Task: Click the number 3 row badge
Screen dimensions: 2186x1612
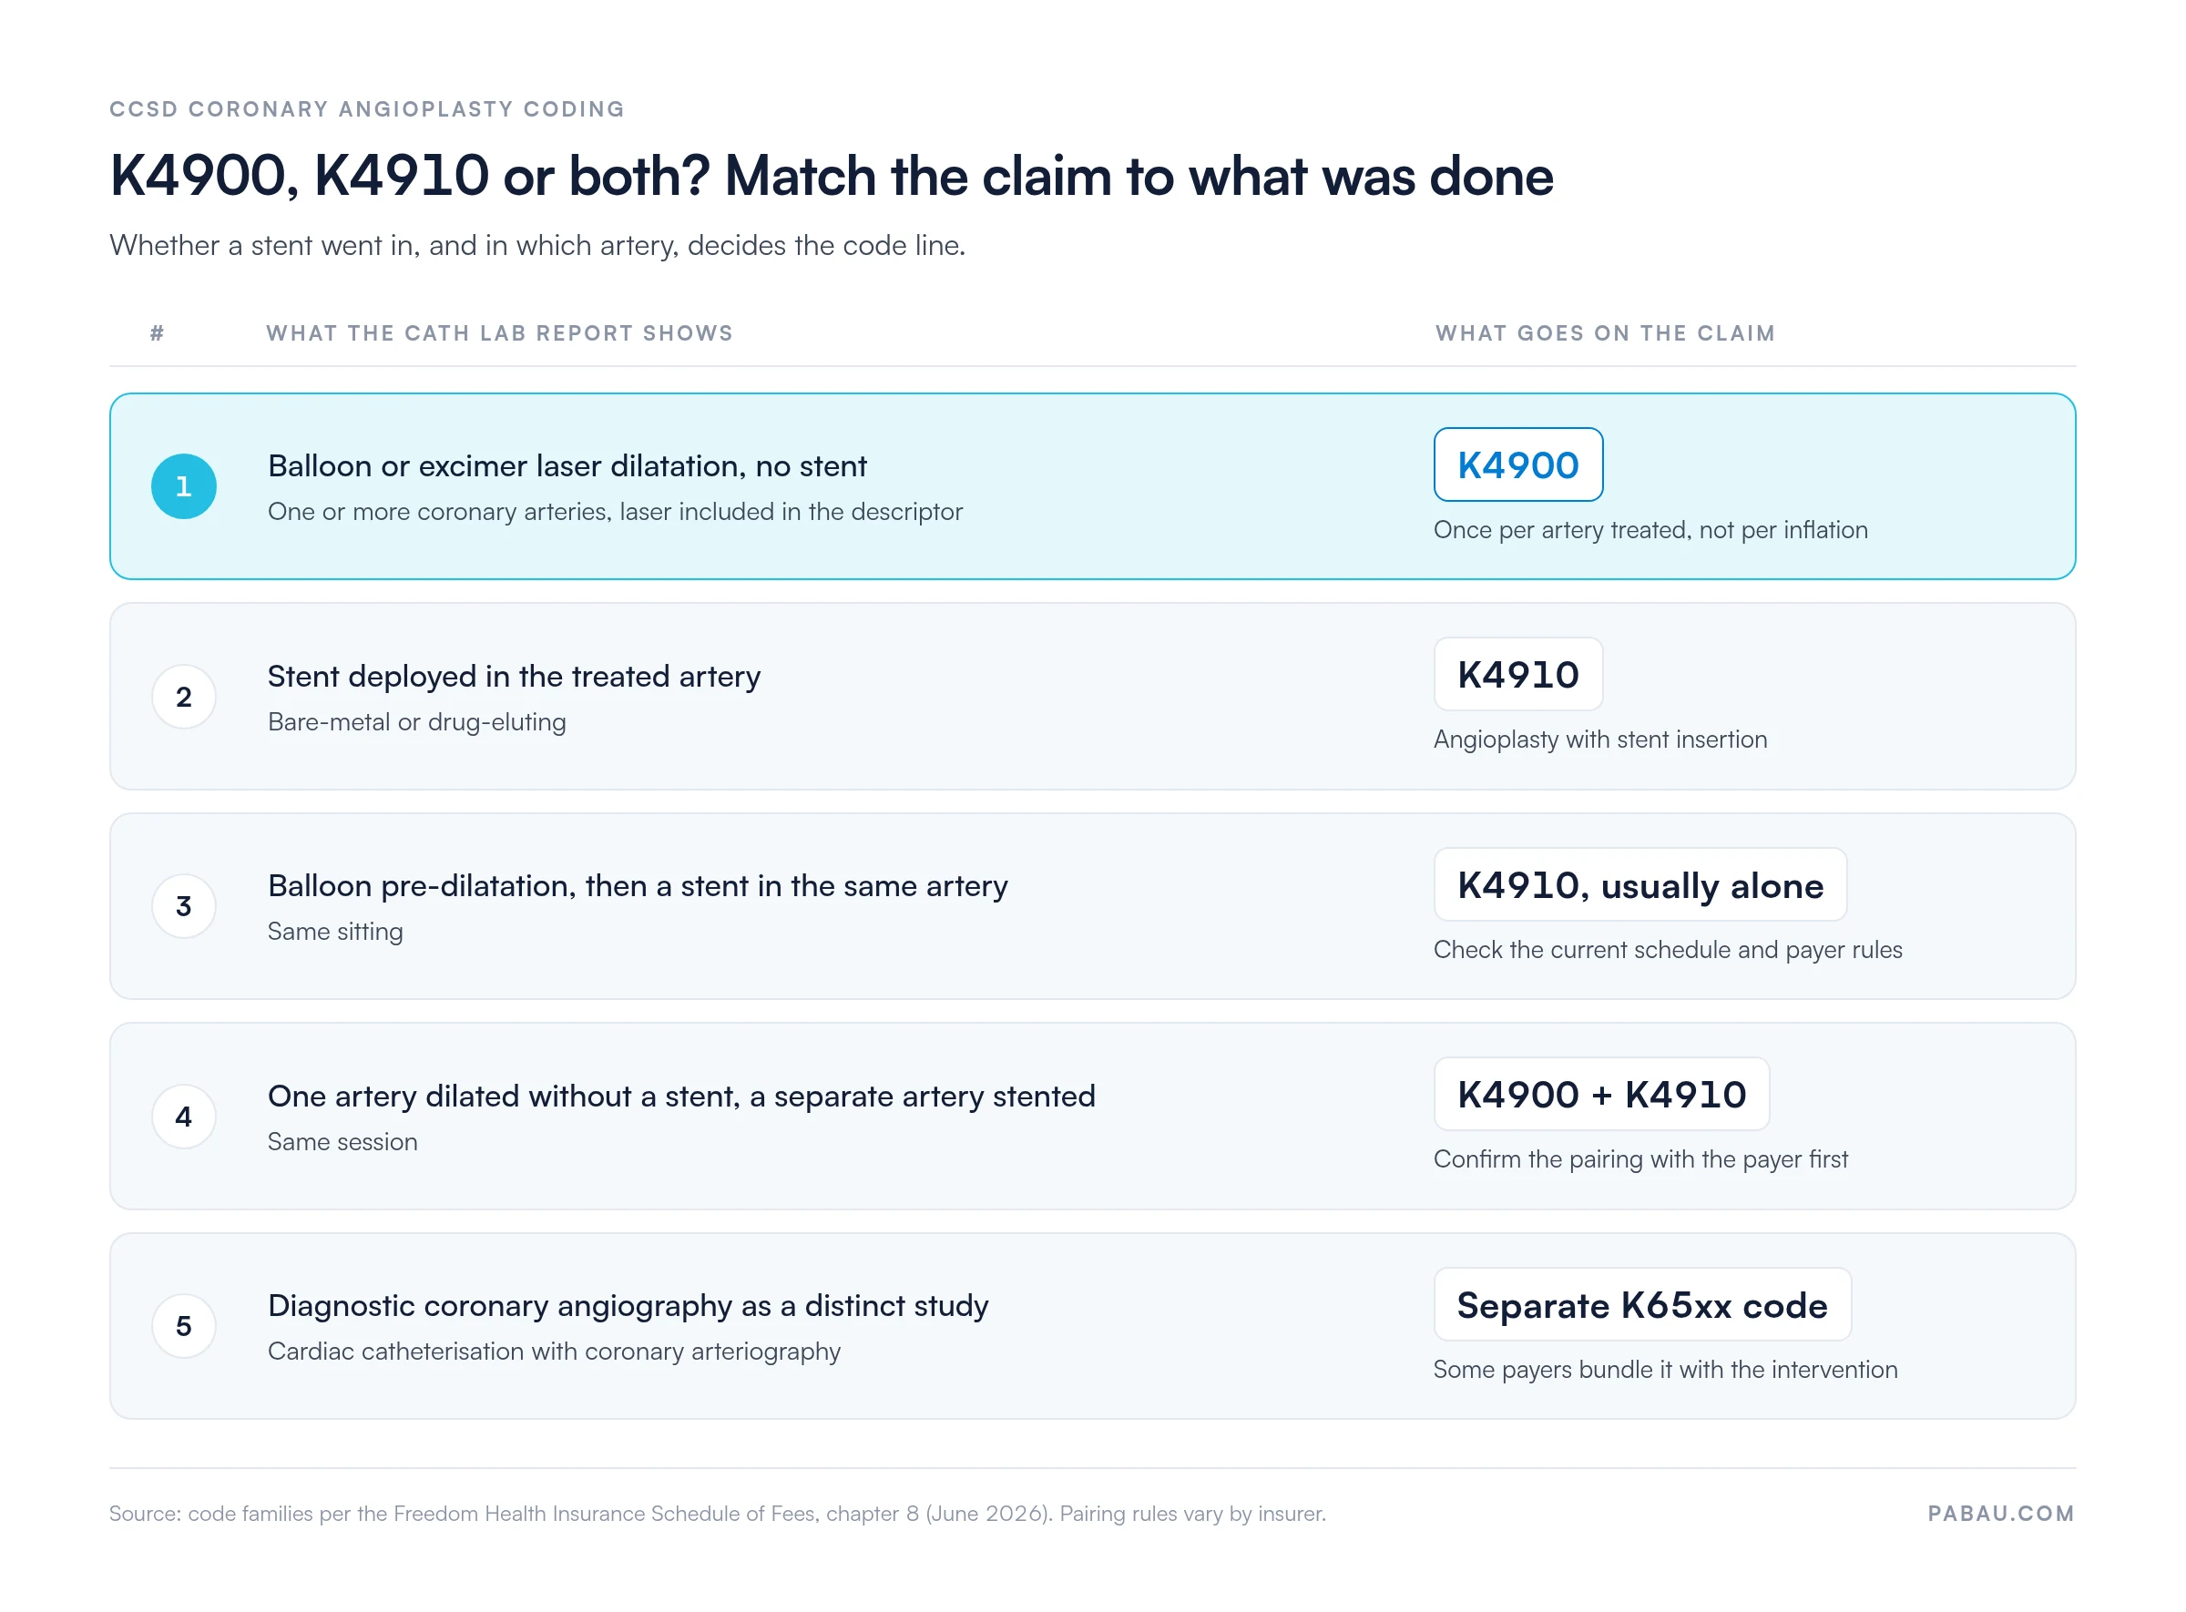Action: pyautogui.click(x=183, y=906)
